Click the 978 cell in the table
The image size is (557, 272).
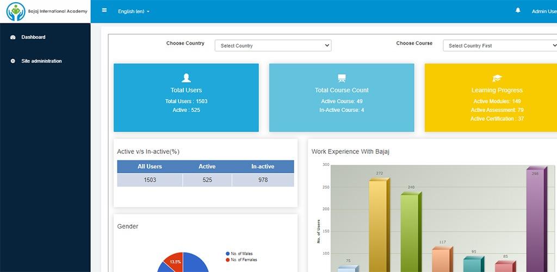pos(263,180)
